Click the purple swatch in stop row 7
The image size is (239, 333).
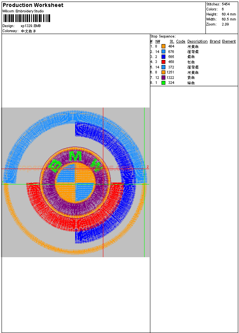click(163, 77)
